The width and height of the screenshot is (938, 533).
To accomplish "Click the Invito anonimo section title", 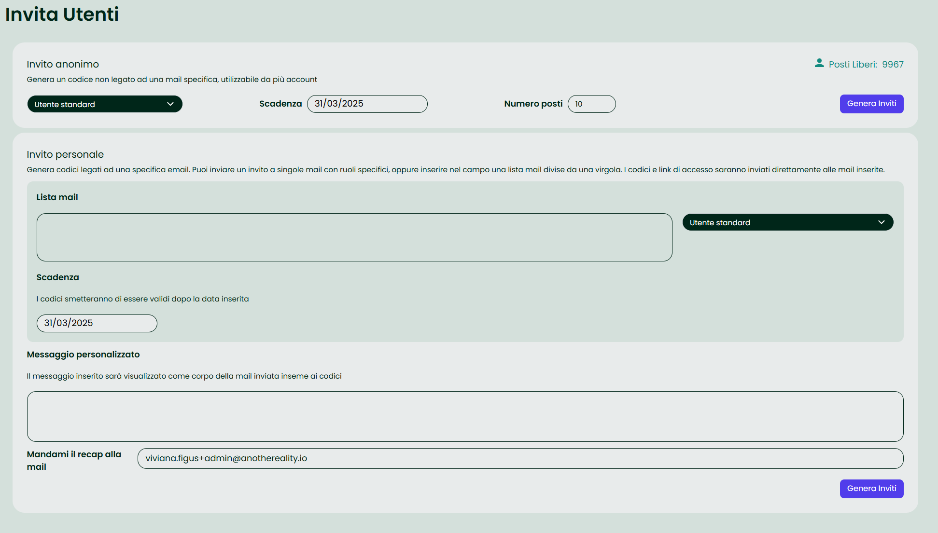I will pos(63,64).
